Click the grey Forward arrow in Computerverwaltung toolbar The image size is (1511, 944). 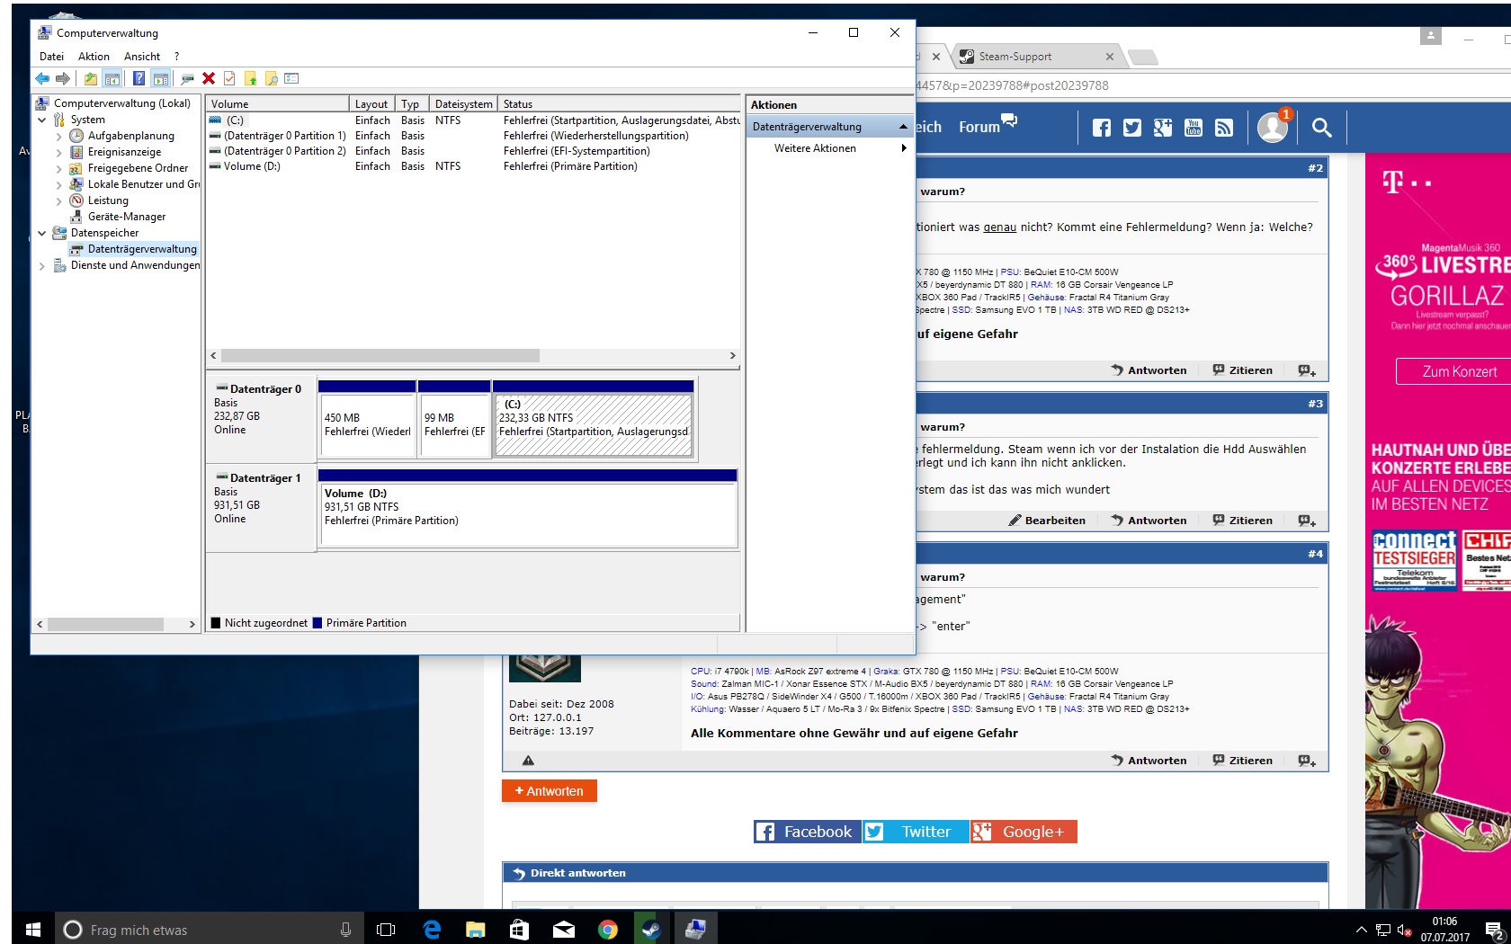[x=62, y=79]
